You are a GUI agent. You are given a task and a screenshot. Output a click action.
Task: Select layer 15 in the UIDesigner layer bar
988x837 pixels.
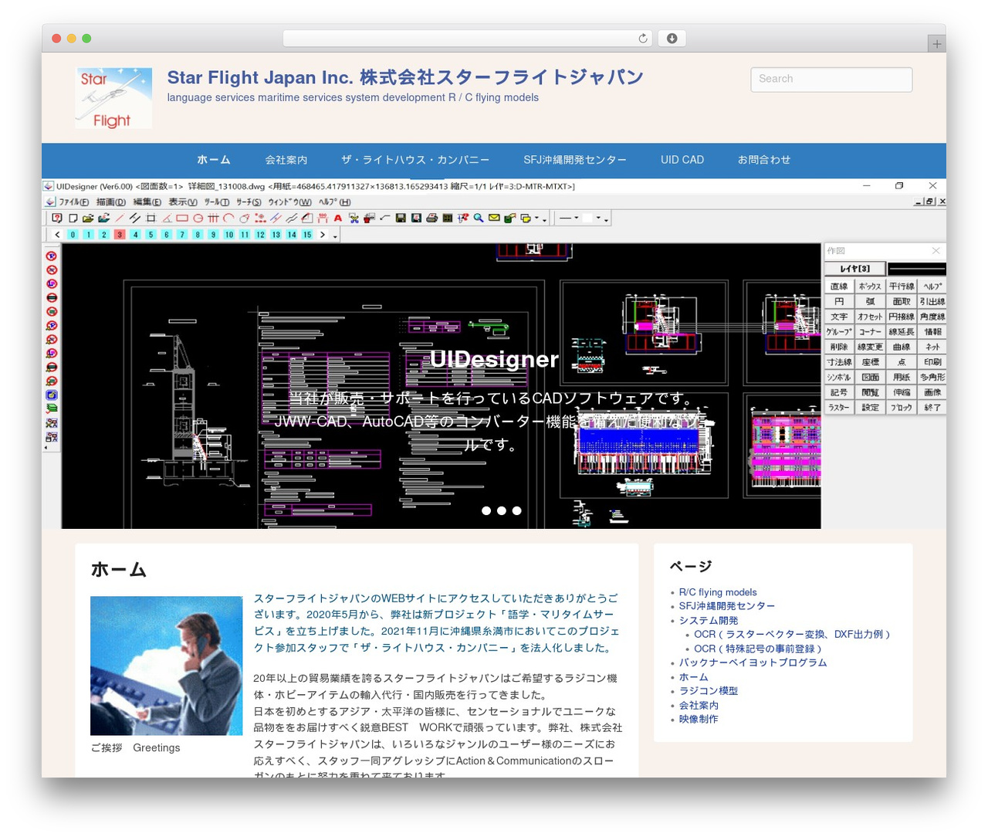click(307, 235)
